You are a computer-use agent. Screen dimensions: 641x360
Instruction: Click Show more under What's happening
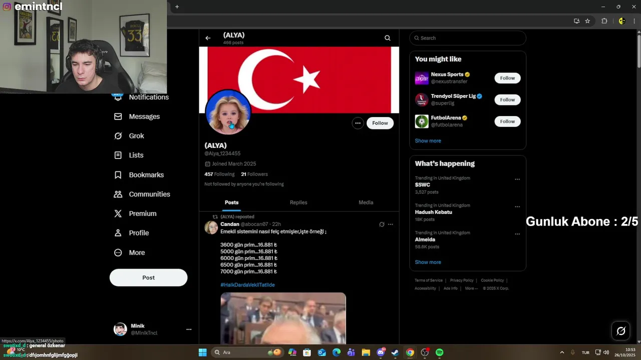(x=428, y=262)
